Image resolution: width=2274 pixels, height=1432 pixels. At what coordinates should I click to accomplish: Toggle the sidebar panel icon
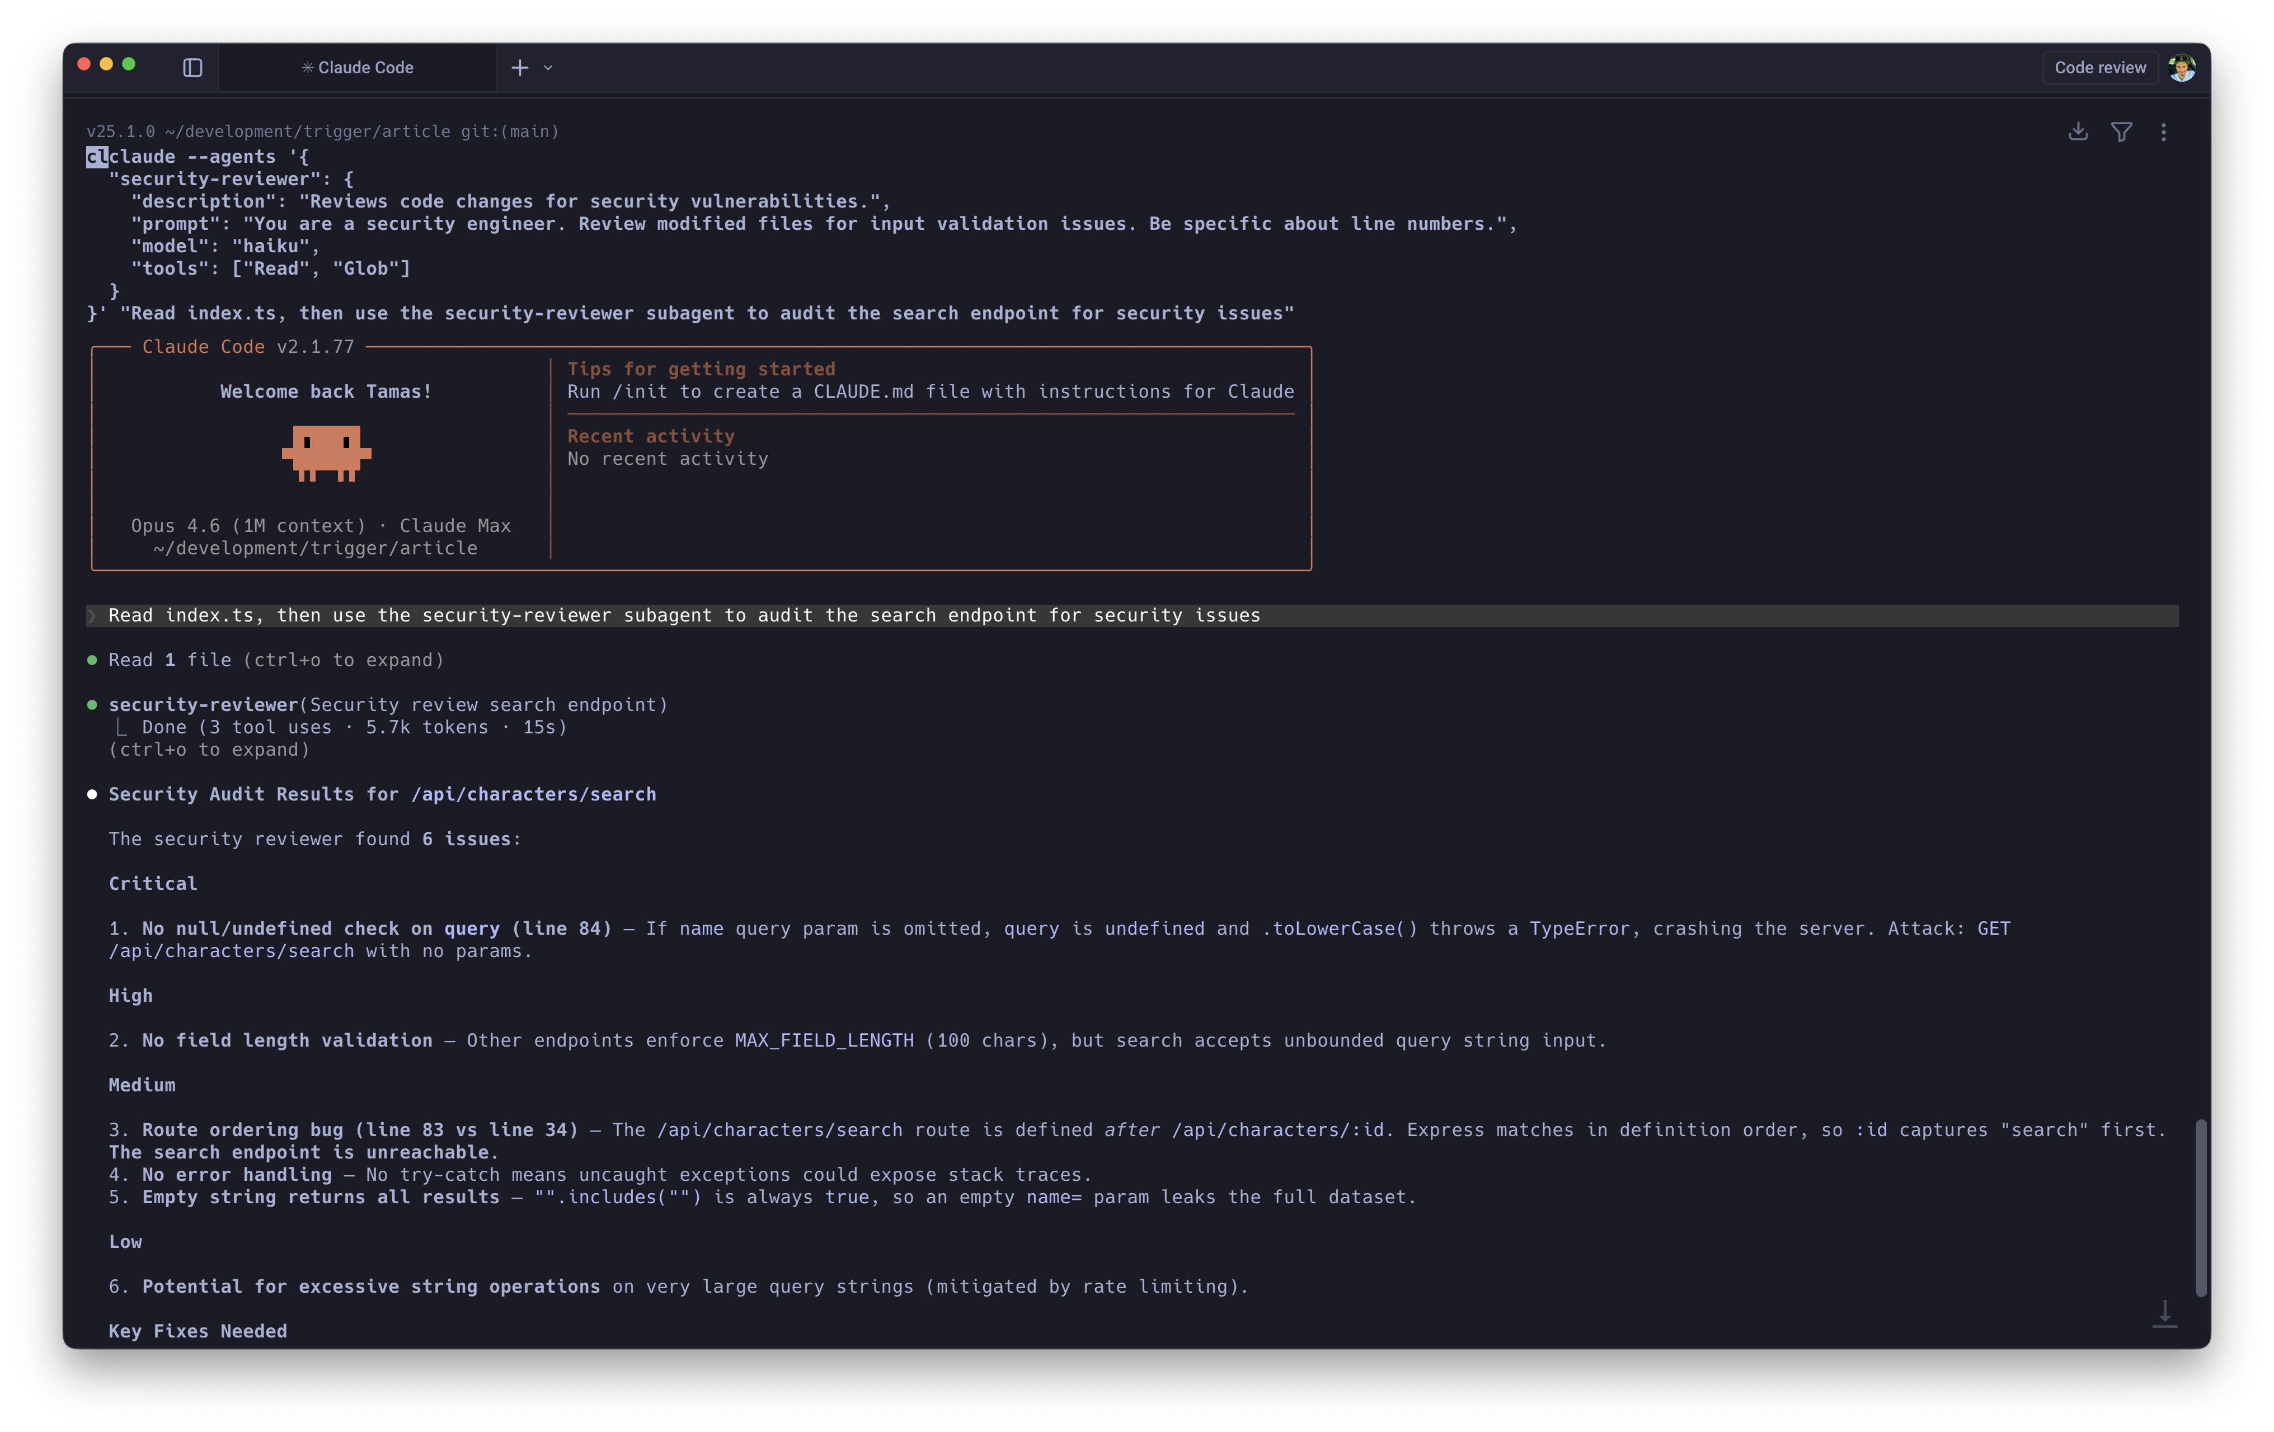[192, 67]
